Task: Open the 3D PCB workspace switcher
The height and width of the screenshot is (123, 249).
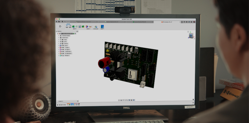Action: coord(60,26)
